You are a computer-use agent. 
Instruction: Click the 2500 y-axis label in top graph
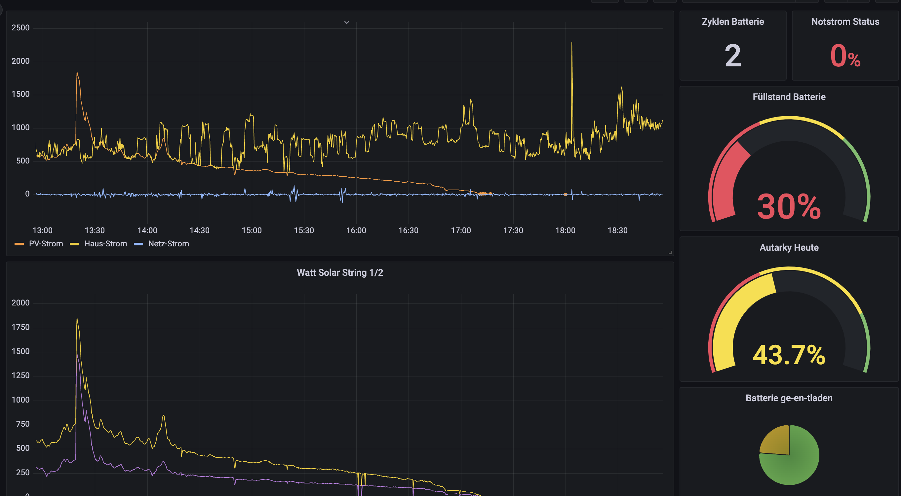tap(20, 28)
